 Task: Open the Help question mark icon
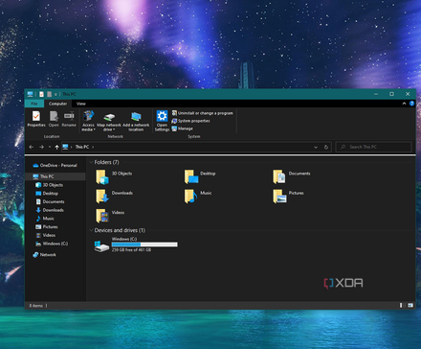pos(411,104)
